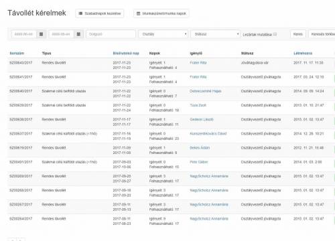Sort table by Elszámolt first-day column header

pos(126,54)
